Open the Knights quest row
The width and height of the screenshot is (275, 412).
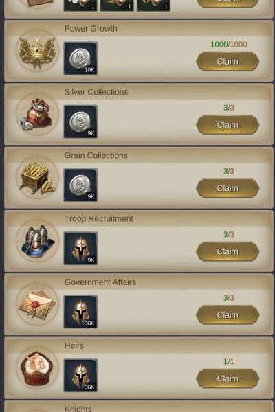tap(139, 407)
